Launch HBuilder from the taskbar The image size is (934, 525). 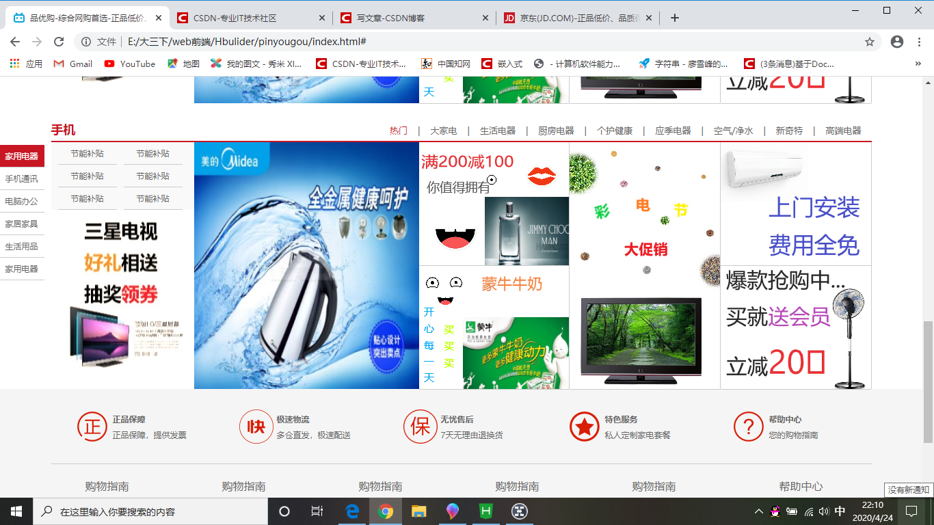click(486, 511)
